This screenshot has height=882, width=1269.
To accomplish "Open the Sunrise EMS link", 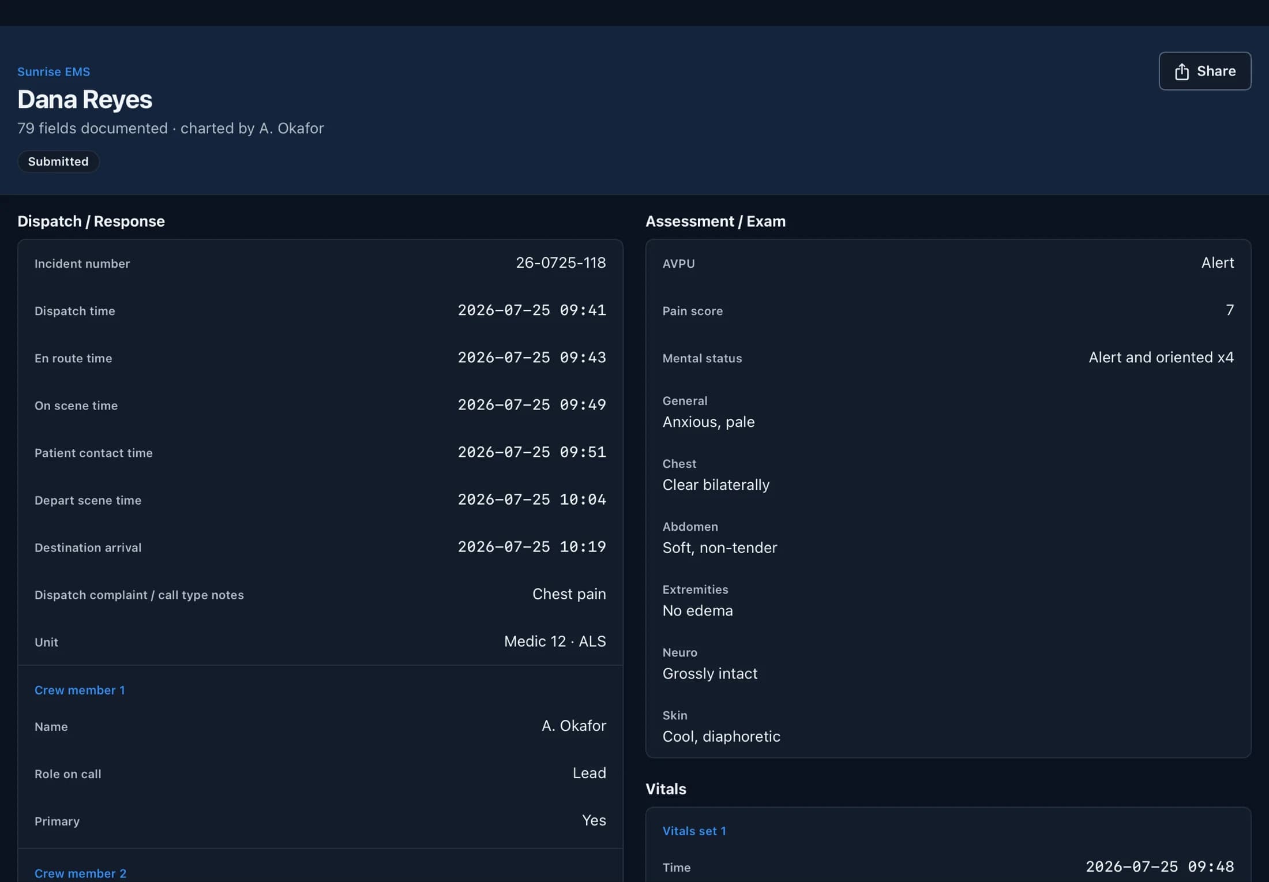I will [x=54, y=72].
